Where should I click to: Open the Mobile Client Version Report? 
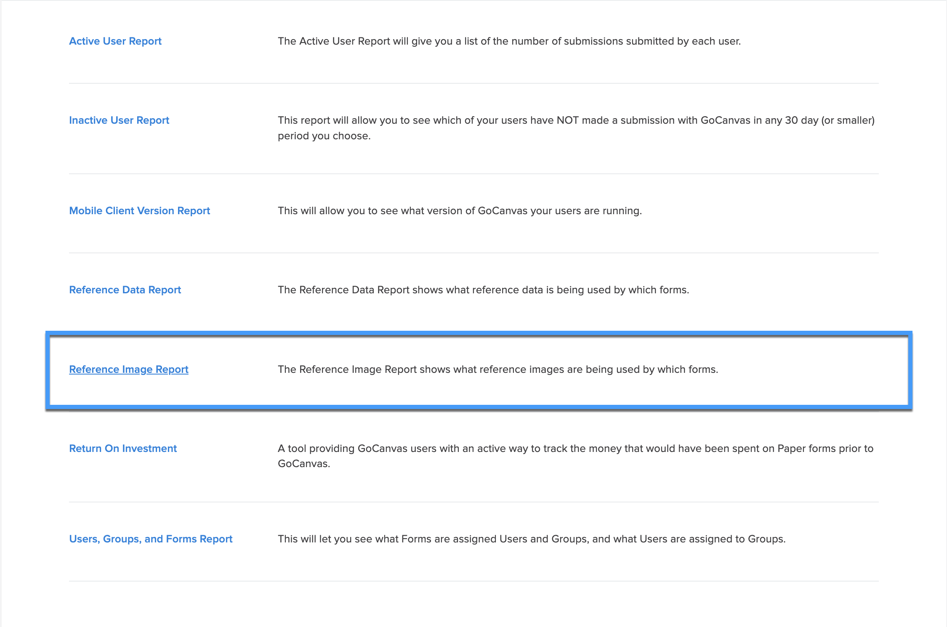pos(139,211)
